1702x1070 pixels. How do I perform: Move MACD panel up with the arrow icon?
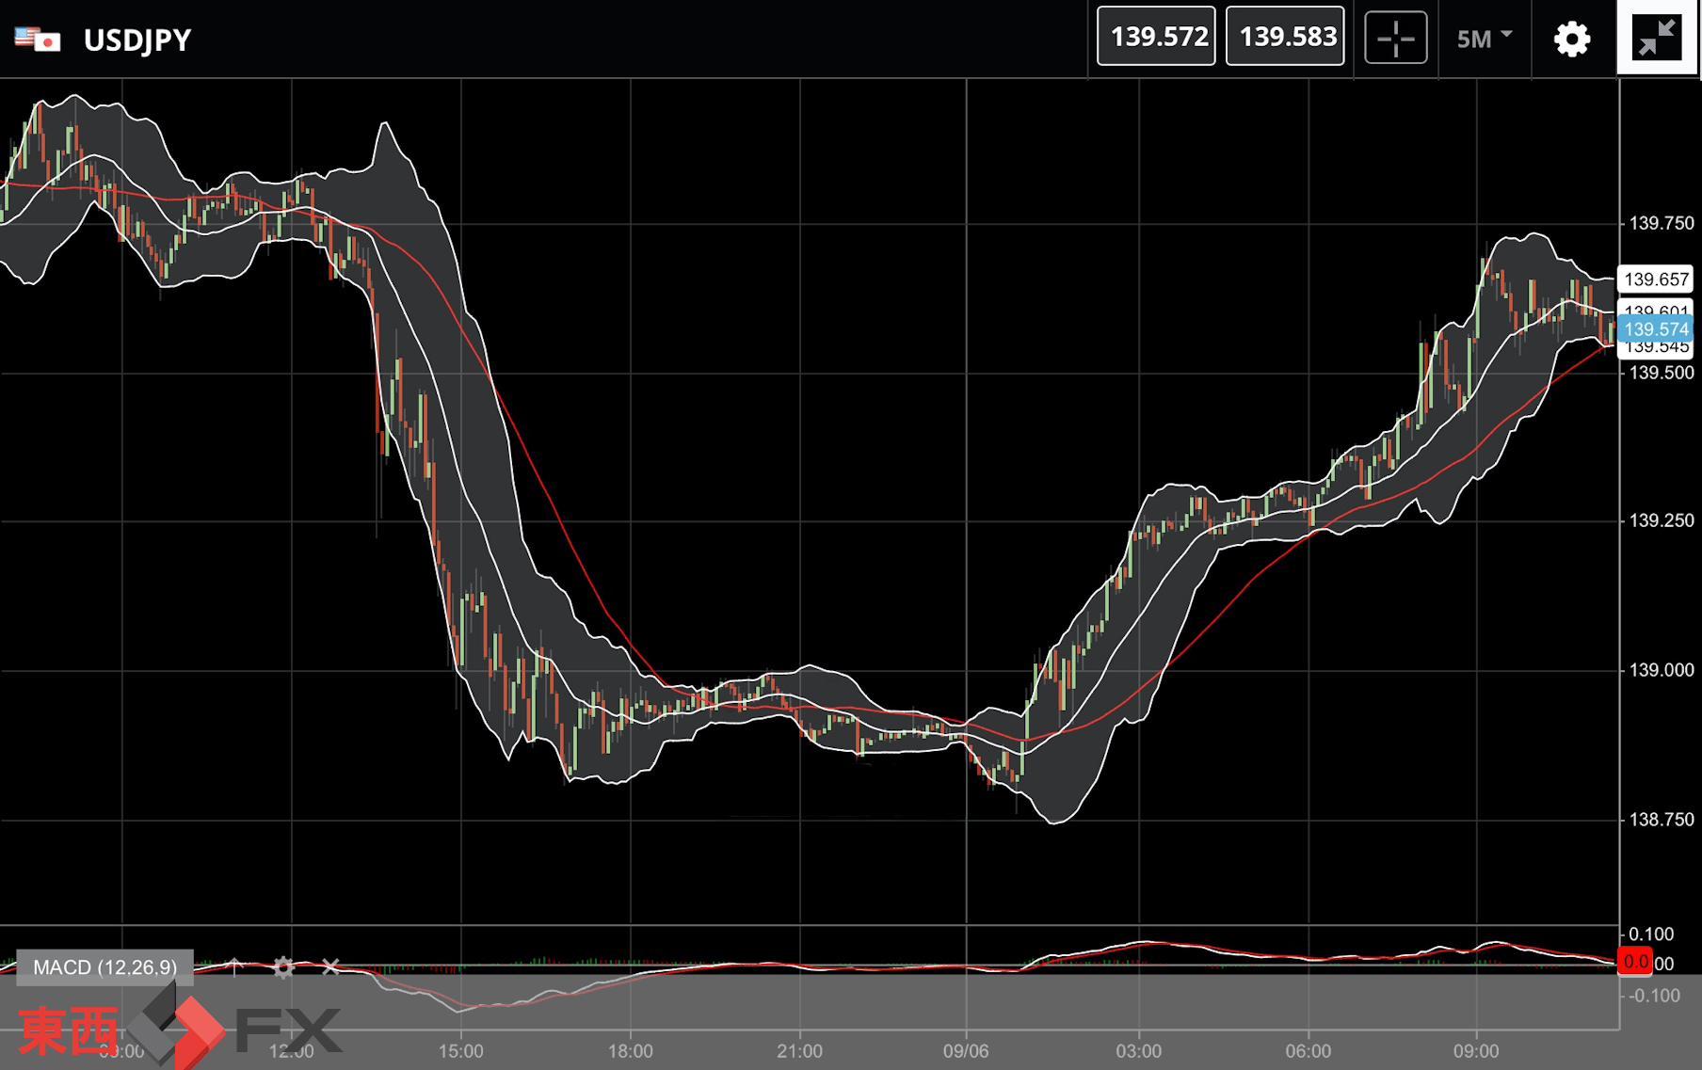point(235,967)
